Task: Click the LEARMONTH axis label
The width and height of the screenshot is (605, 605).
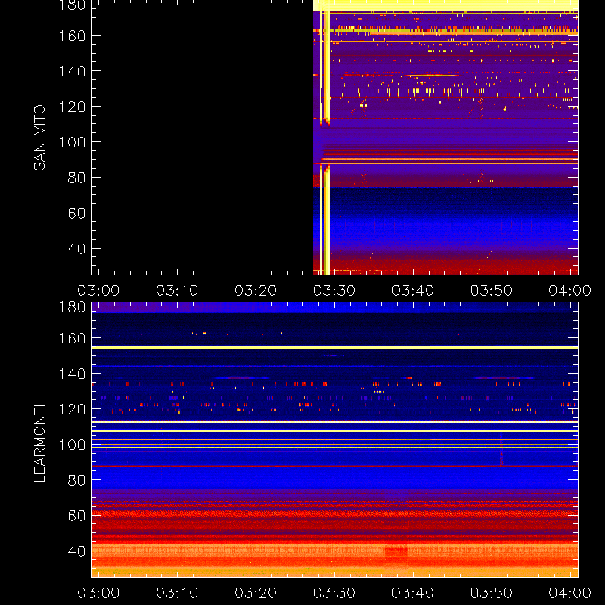Action: pos(39,439)
